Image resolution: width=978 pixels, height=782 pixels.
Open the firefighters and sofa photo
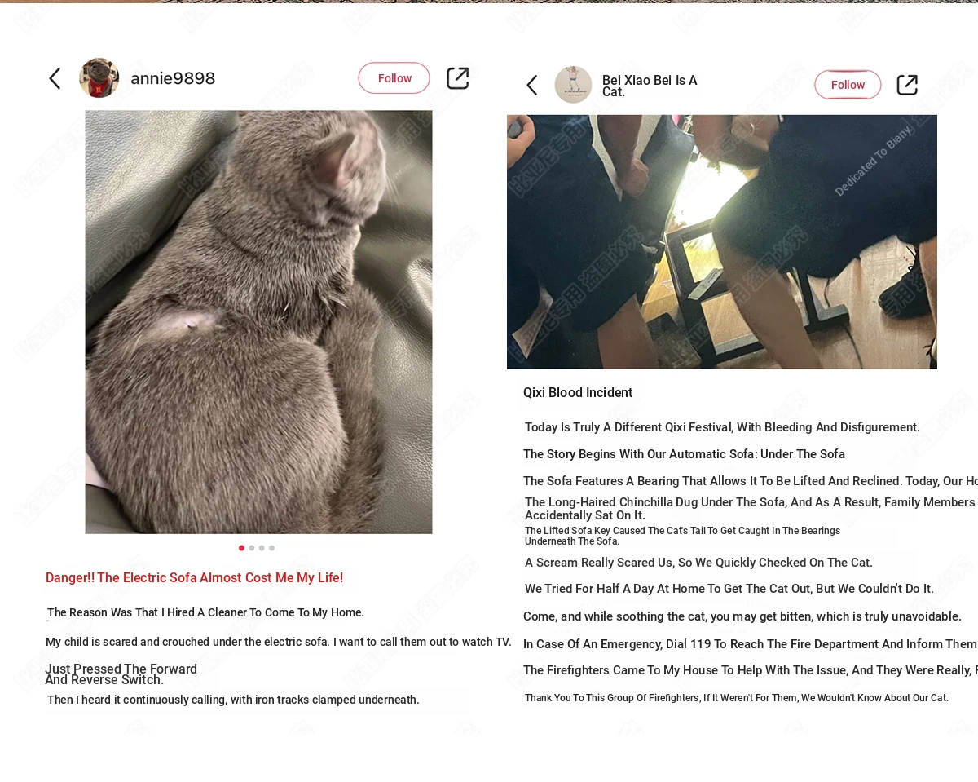point(722,242)
